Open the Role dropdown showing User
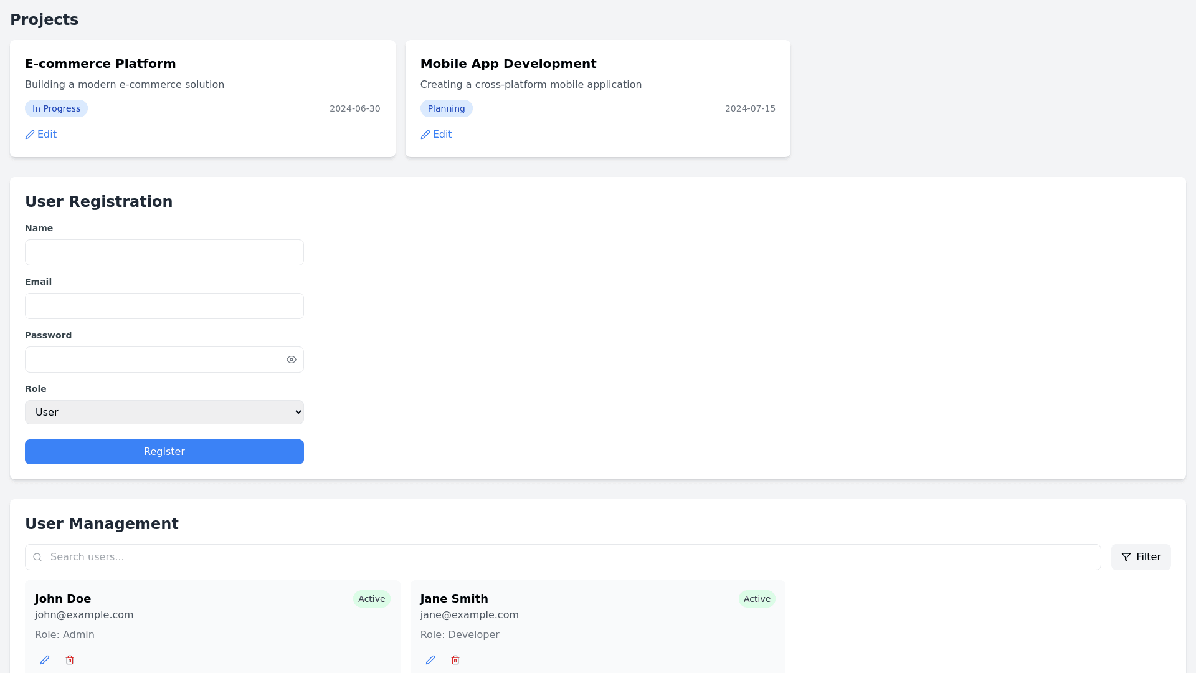 point(164,412)
